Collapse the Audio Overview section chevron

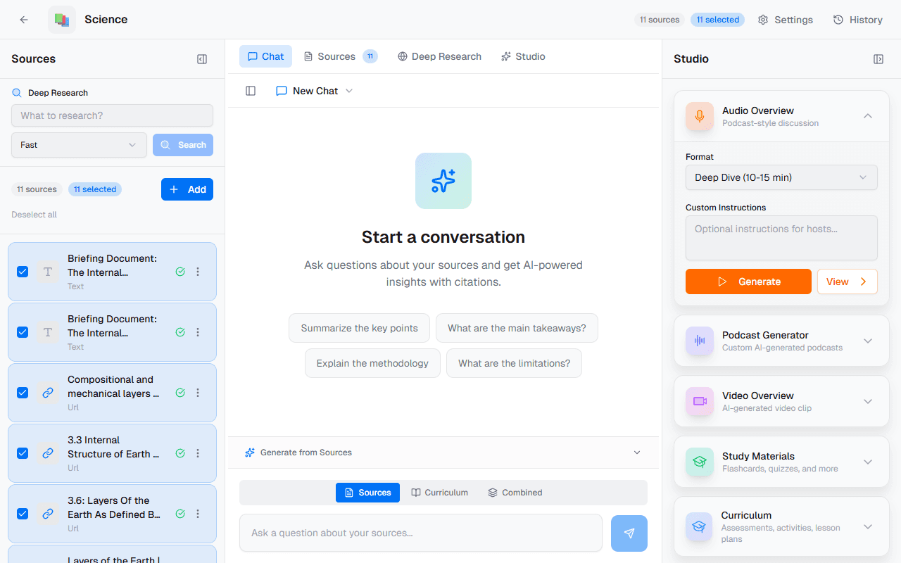point(868,115)
